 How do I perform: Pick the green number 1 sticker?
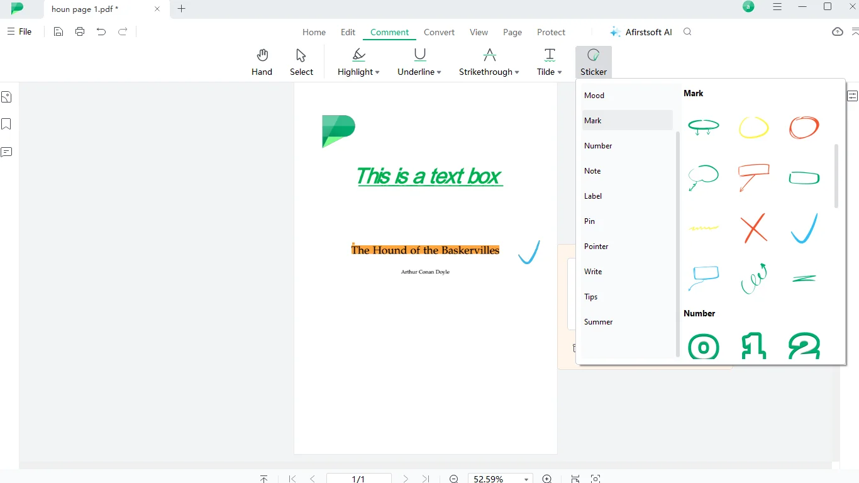pos(754,347)
